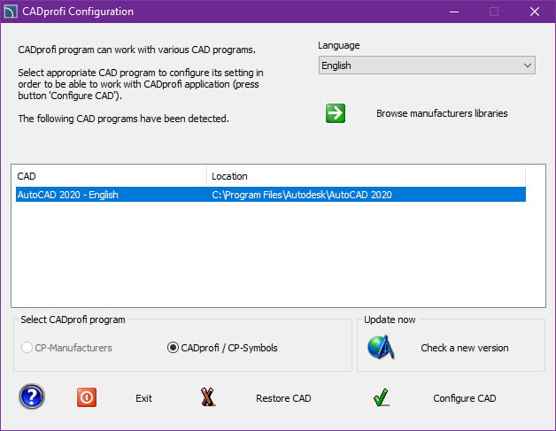
Task: Click the globe Check a new version icon
Action: coord(381,347)
